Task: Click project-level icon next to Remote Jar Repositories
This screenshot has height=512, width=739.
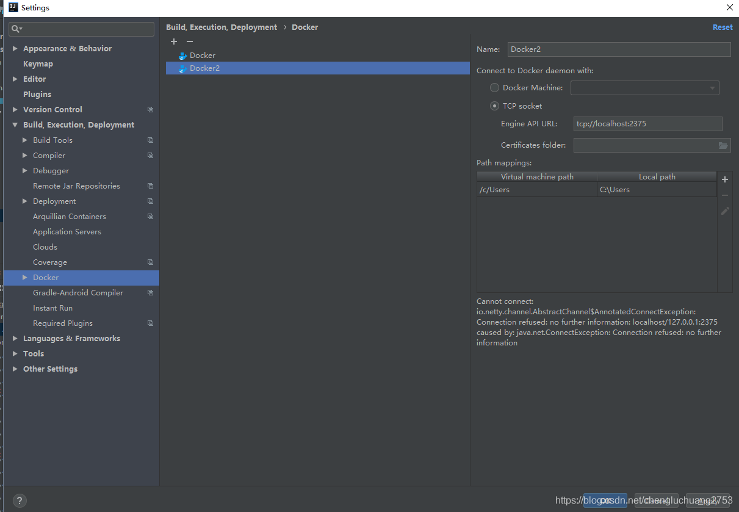Action: (x=151, y=186)
